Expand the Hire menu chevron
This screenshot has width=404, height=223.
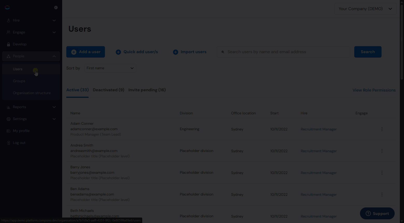click(54, 20)
